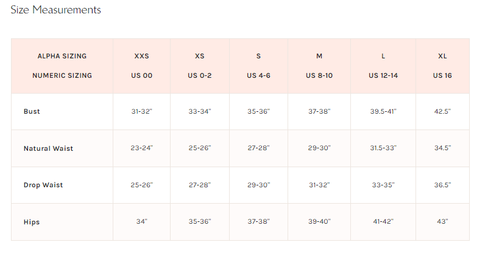Click the Size Measurements heading
Image resolution: width=488 pixels, height=259 pixels.
(55, 10)
